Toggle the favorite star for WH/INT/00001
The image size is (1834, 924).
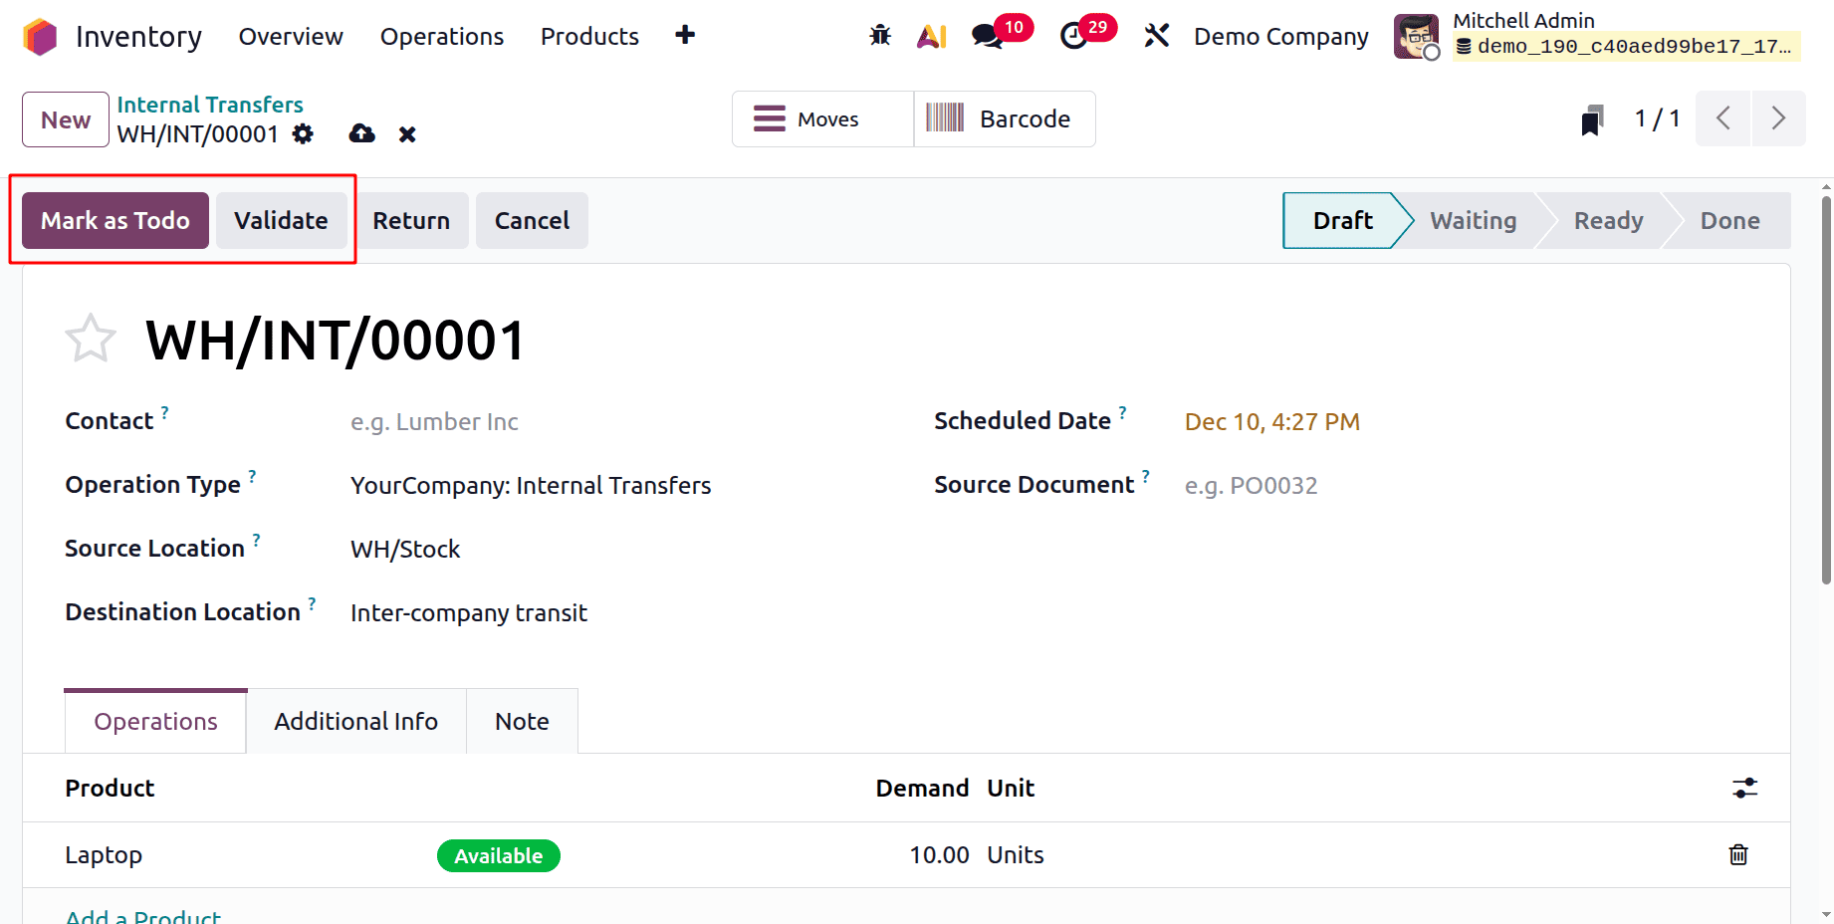[91, 340]
